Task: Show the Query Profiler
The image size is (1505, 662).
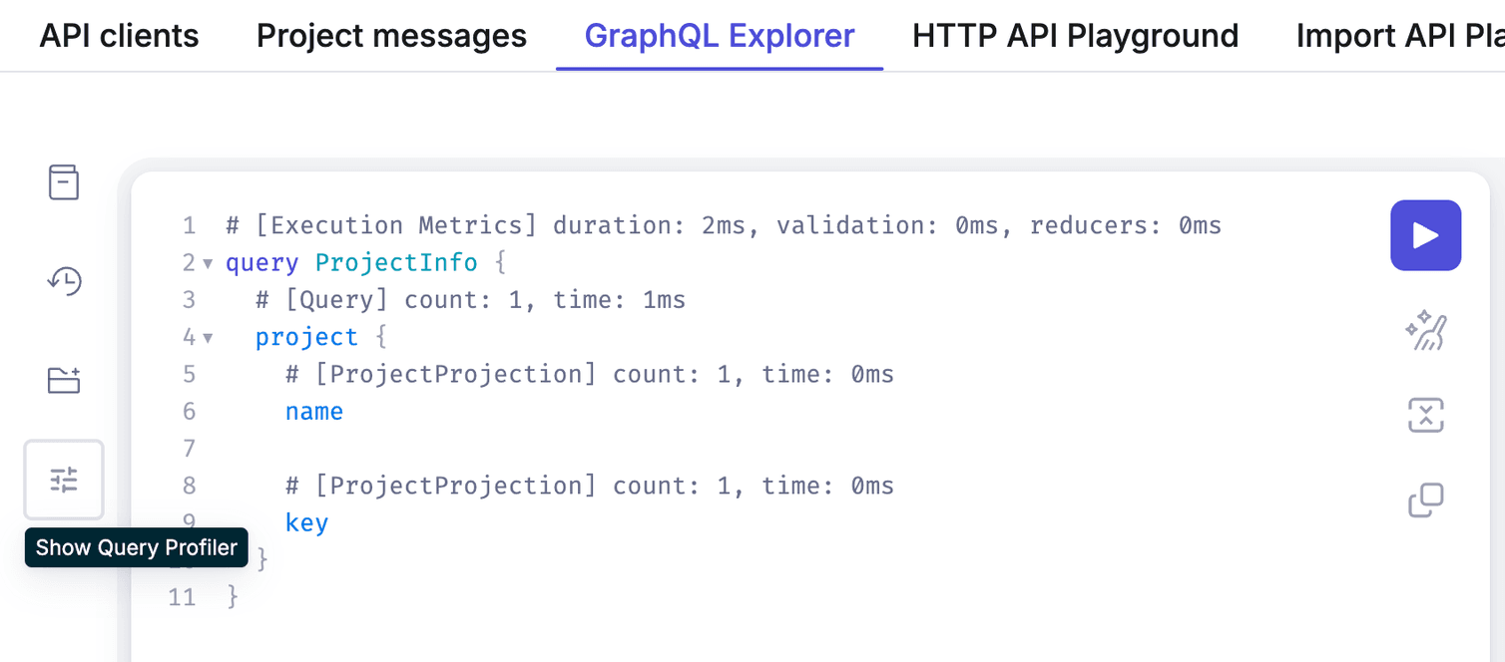Action: pyautogui.click(x=64, y=480)
